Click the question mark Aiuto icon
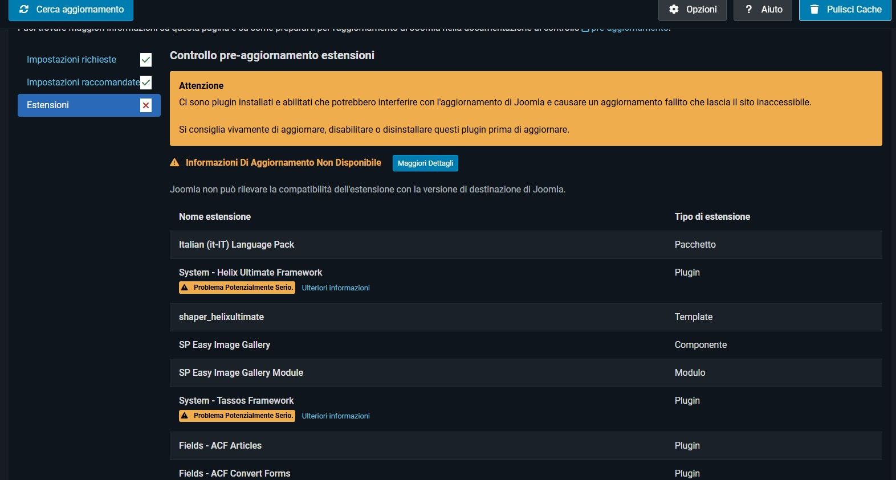The image size is (896, 480). 748,9
